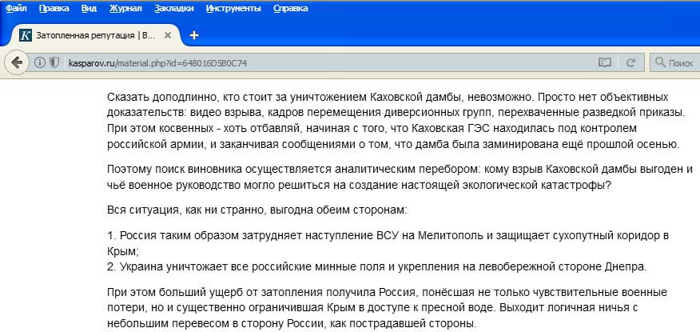Click the line 'Вся ситуация, как ни странно'

(x=257, y=210)
